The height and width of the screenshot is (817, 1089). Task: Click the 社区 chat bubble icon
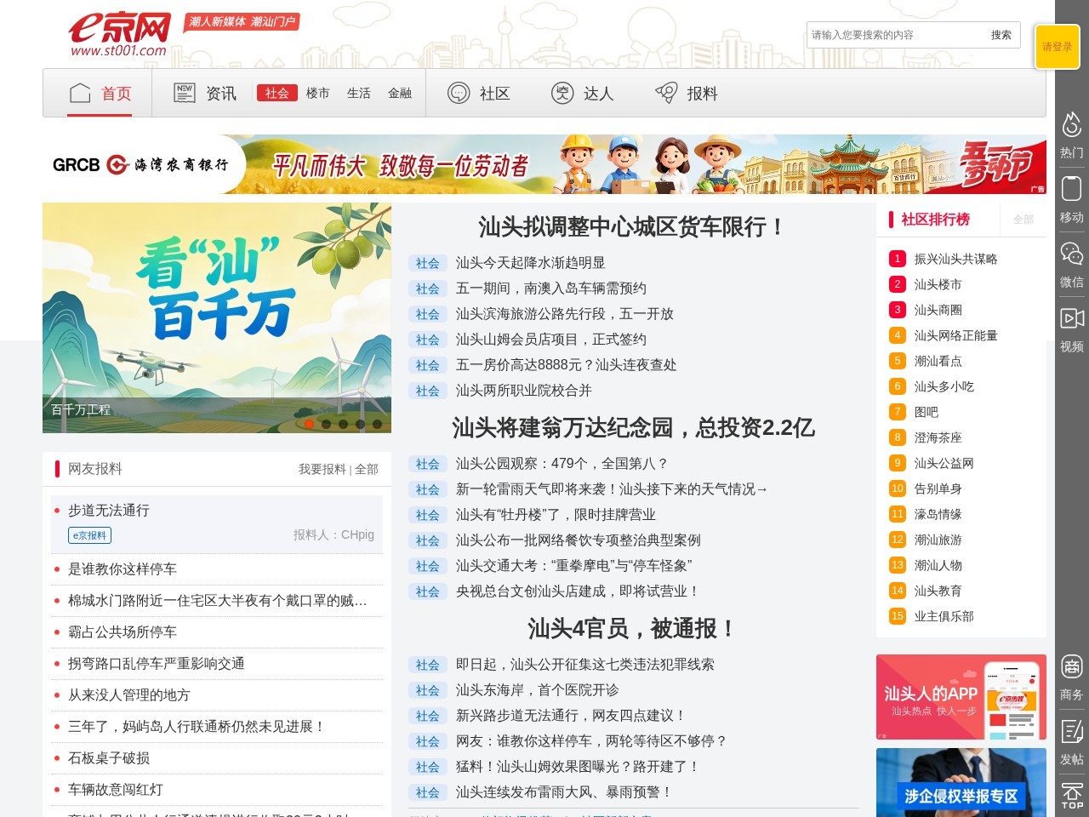[459, 93]
